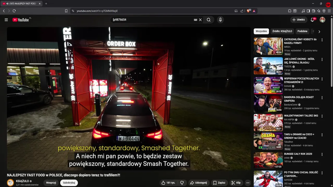This screenshot has height=187, width=333.
Task: Open the music note playlist icon
Action: point(303,11)
